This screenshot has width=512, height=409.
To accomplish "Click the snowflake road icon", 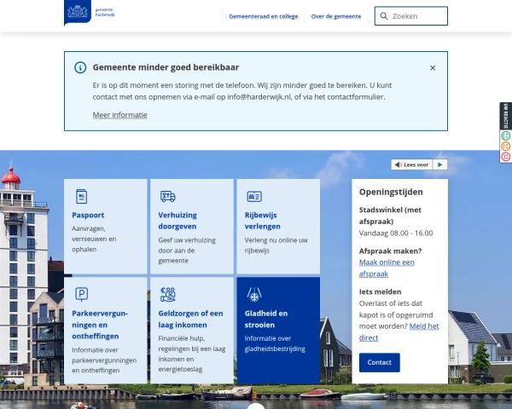I will 254,295.
